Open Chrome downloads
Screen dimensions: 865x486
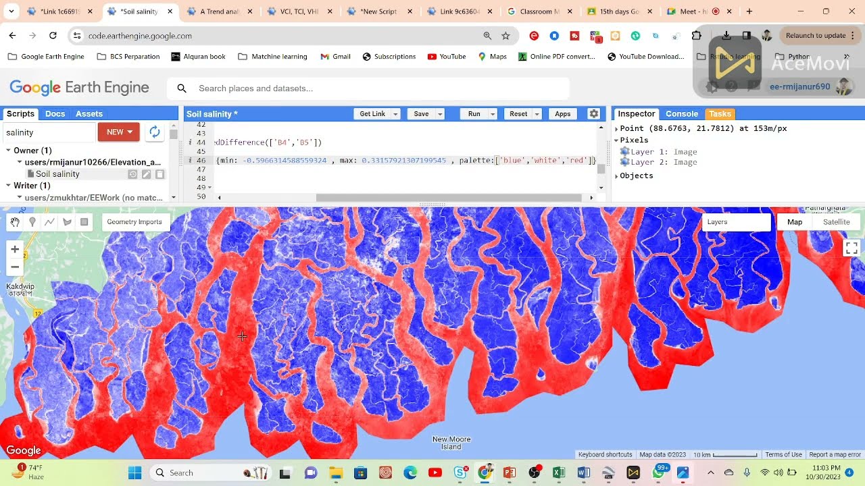point(726,36)
